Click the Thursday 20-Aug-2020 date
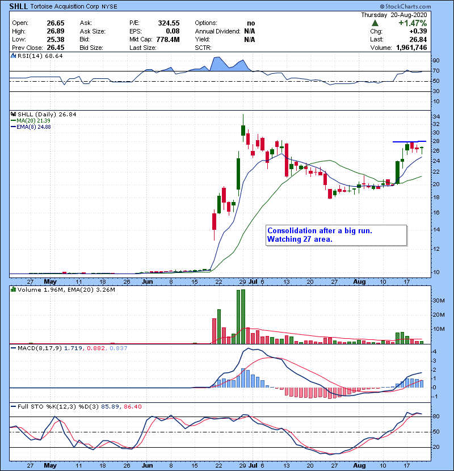 (x=394, y=15)
